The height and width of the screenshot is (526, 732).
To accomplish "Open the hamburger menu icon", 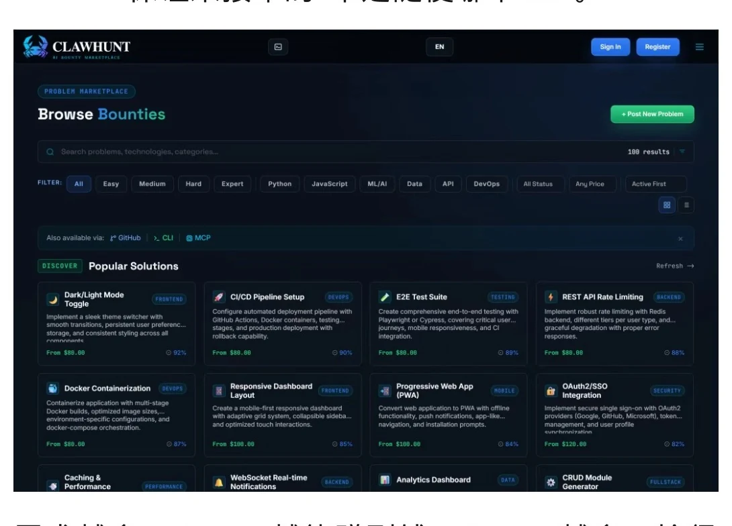I will point(699,47).
